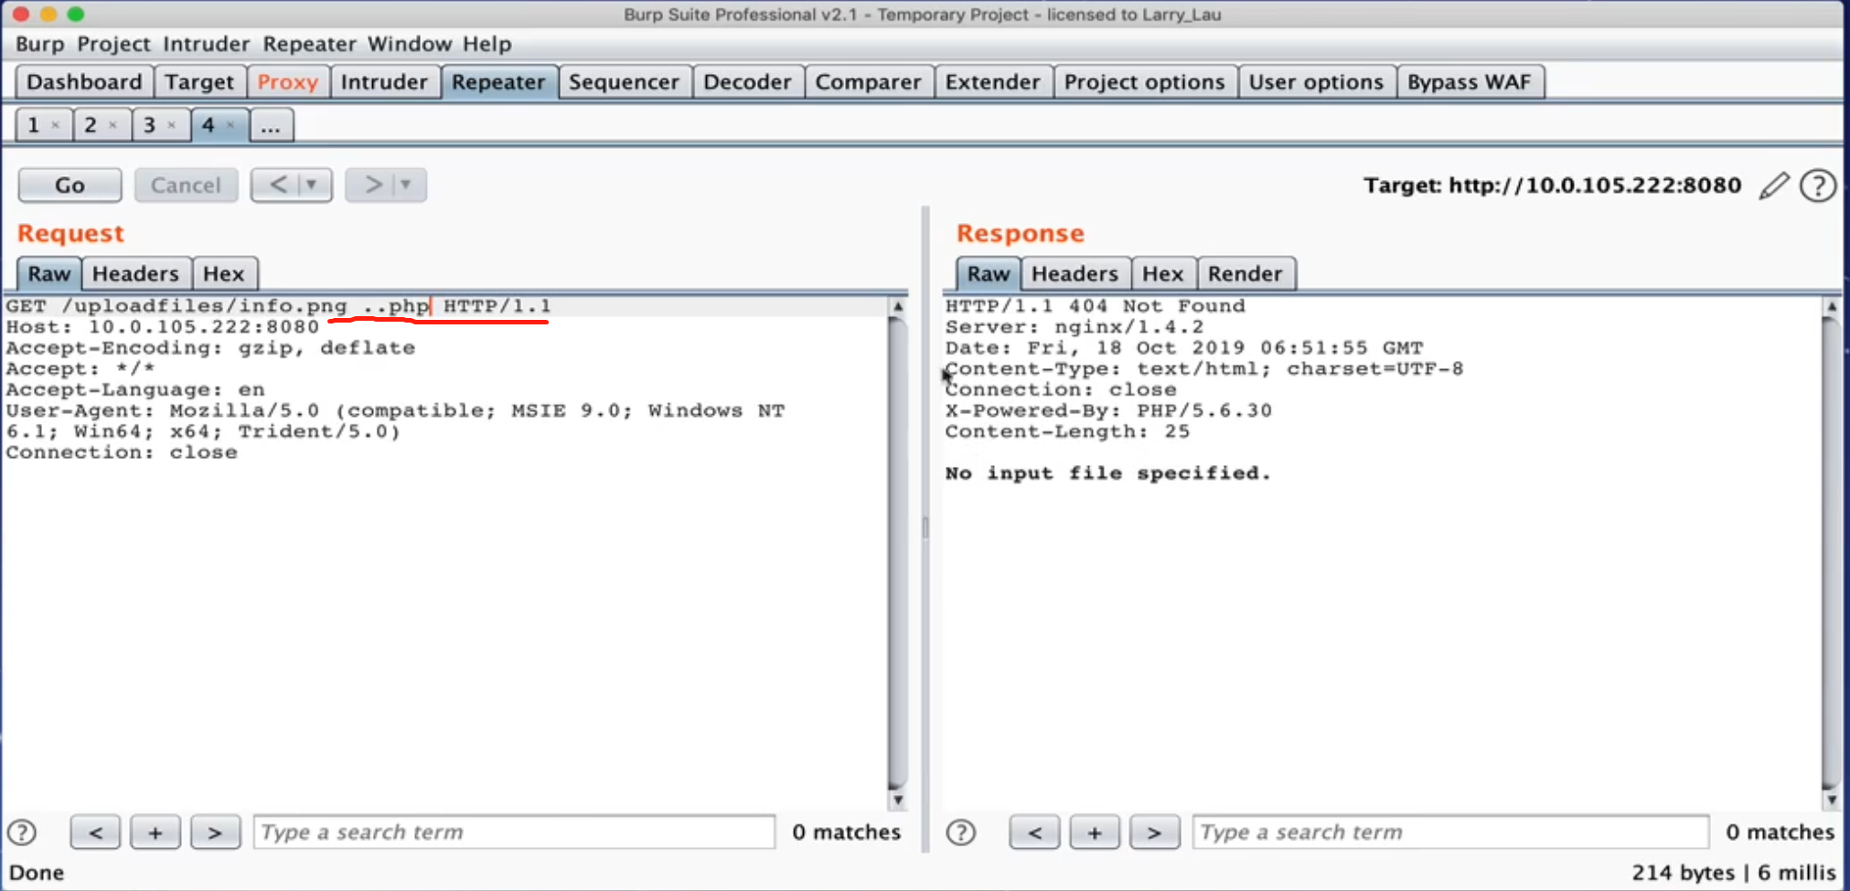Open the Intruder menu
The width and height of the screenshot is (1850, 891).
pos(207,44)
